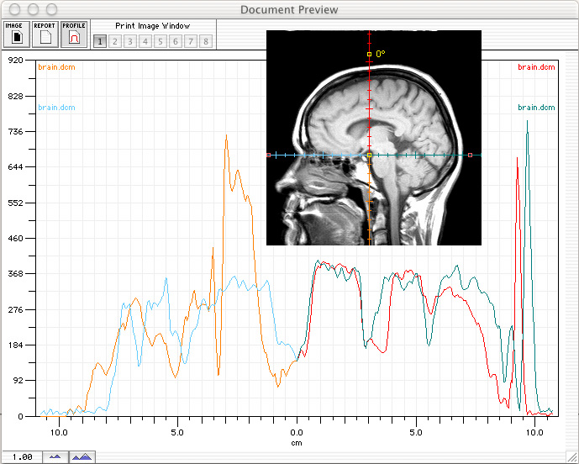
Task: Click the 0° angle label on the MRI
Action: 381,54
